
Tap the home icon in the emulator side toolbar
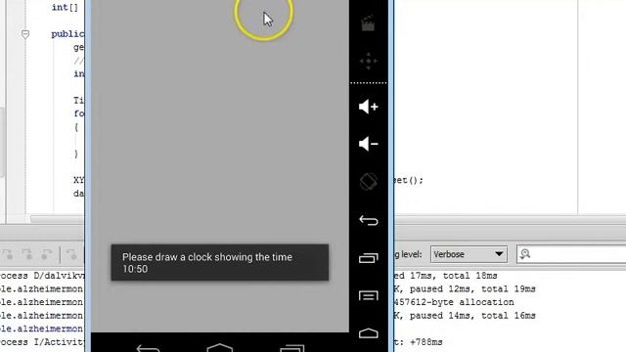(368, 333)
